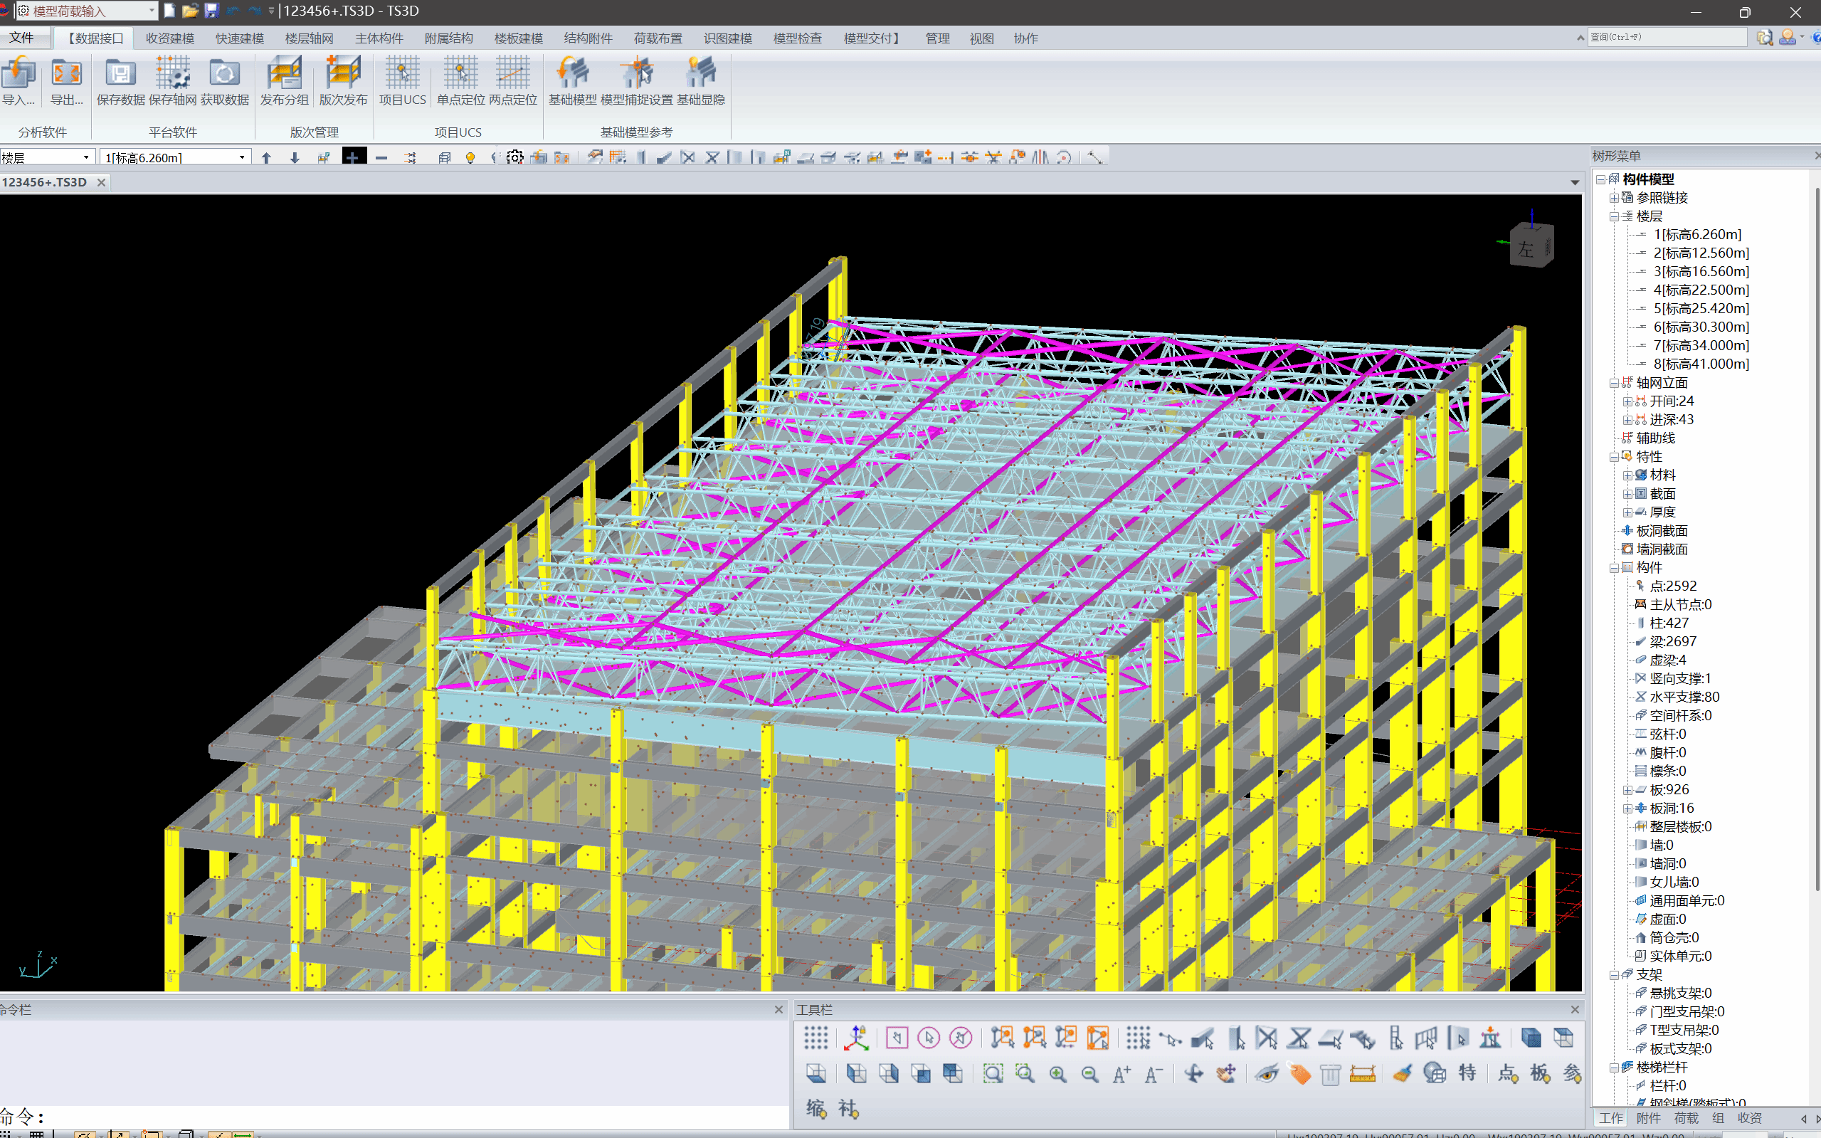This screenshot has height=1138, width=1821.
Task: Open 模型捕捉设置 snap settings
Action: 637,81
